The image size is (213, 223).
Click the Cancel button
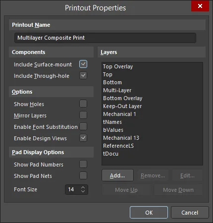coord(190,213)
